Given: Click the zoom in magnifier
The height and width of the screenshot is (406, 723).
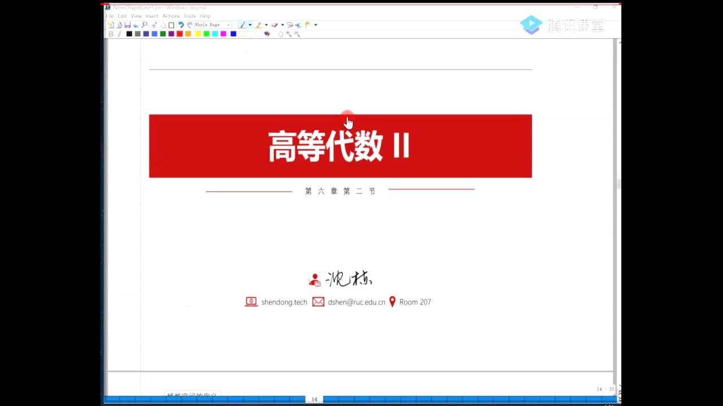Looking at the screenshot, I should pos(289,34).
